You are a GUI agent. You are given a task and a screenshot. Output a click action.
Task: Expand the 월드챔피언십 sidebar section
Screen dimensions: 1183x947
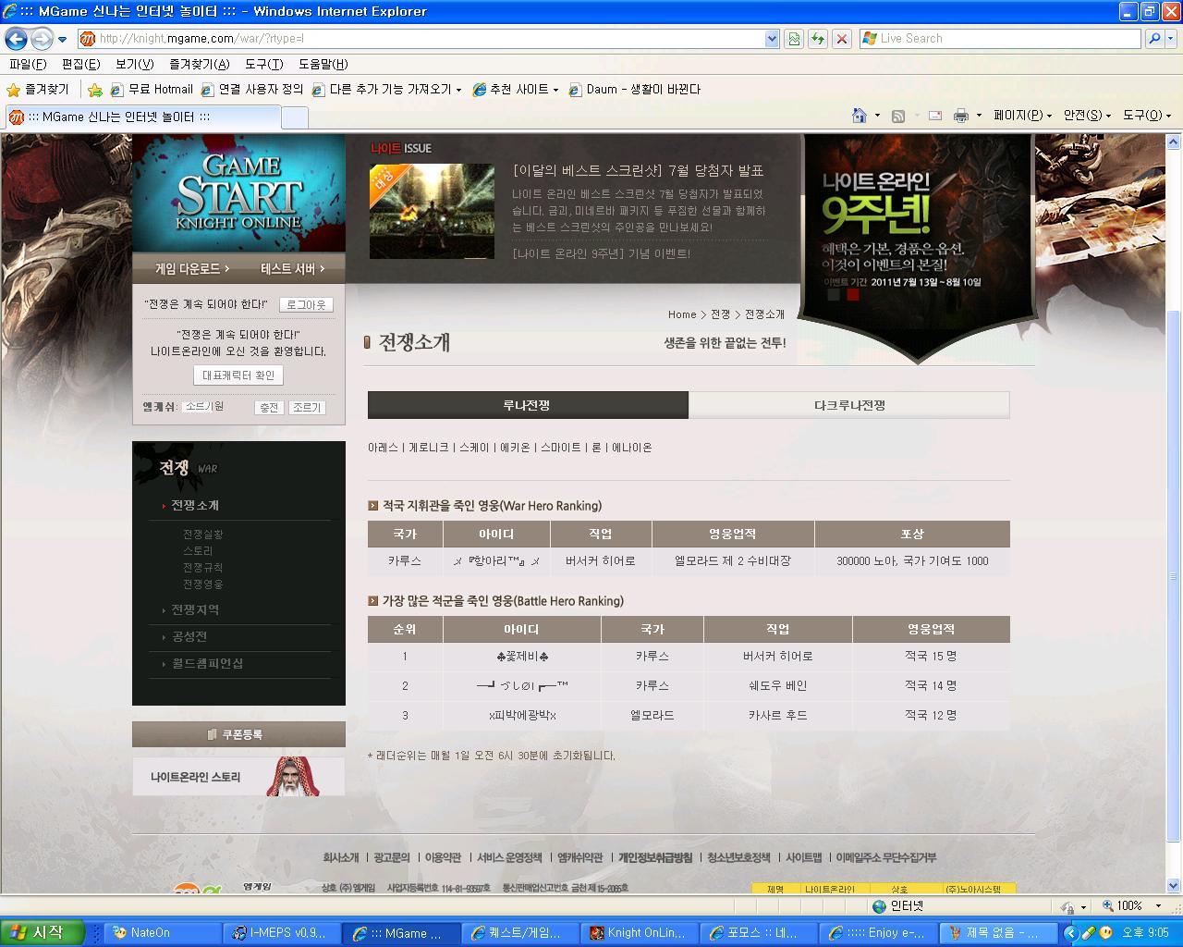point(207,663)
